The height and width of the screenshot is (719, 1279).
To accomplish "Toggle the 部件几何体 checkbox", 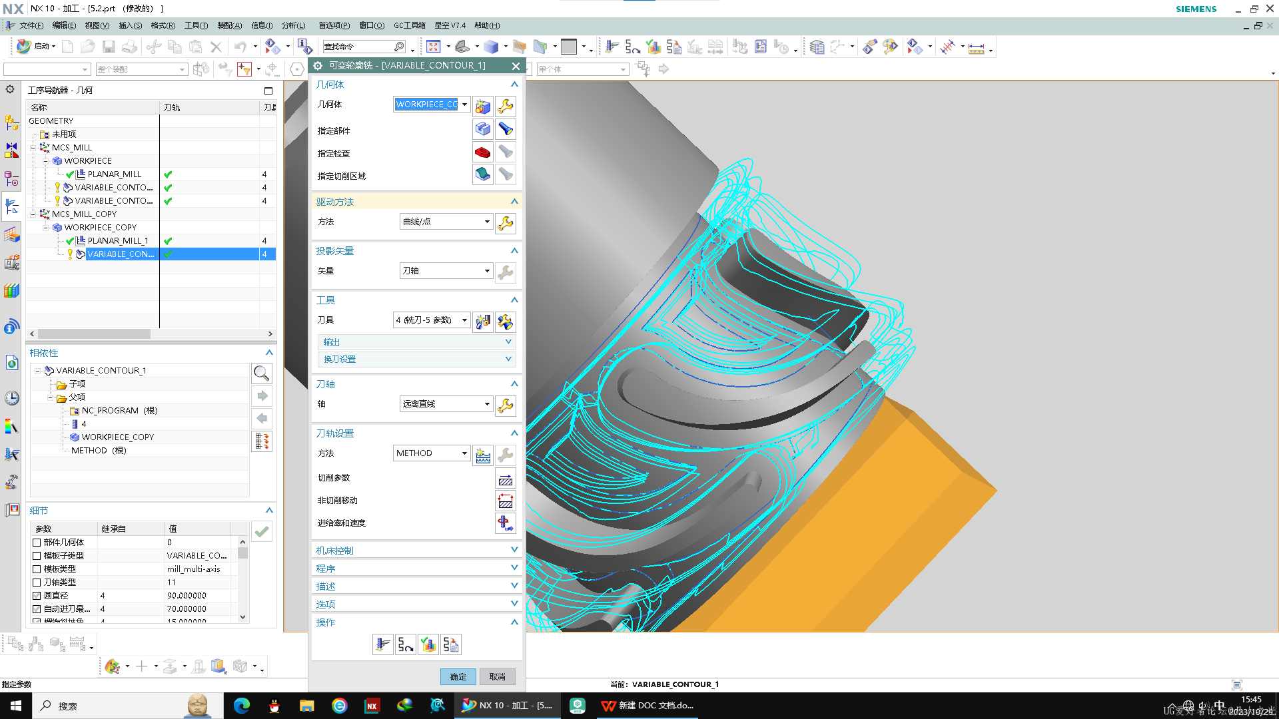I will 37,543.
